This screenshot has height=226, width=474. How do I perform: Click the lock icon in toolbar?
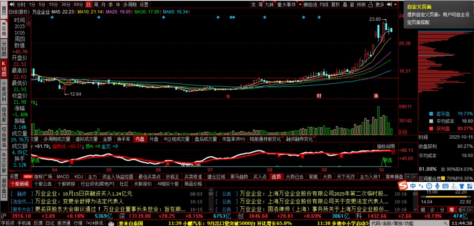[x=370, y=4]
